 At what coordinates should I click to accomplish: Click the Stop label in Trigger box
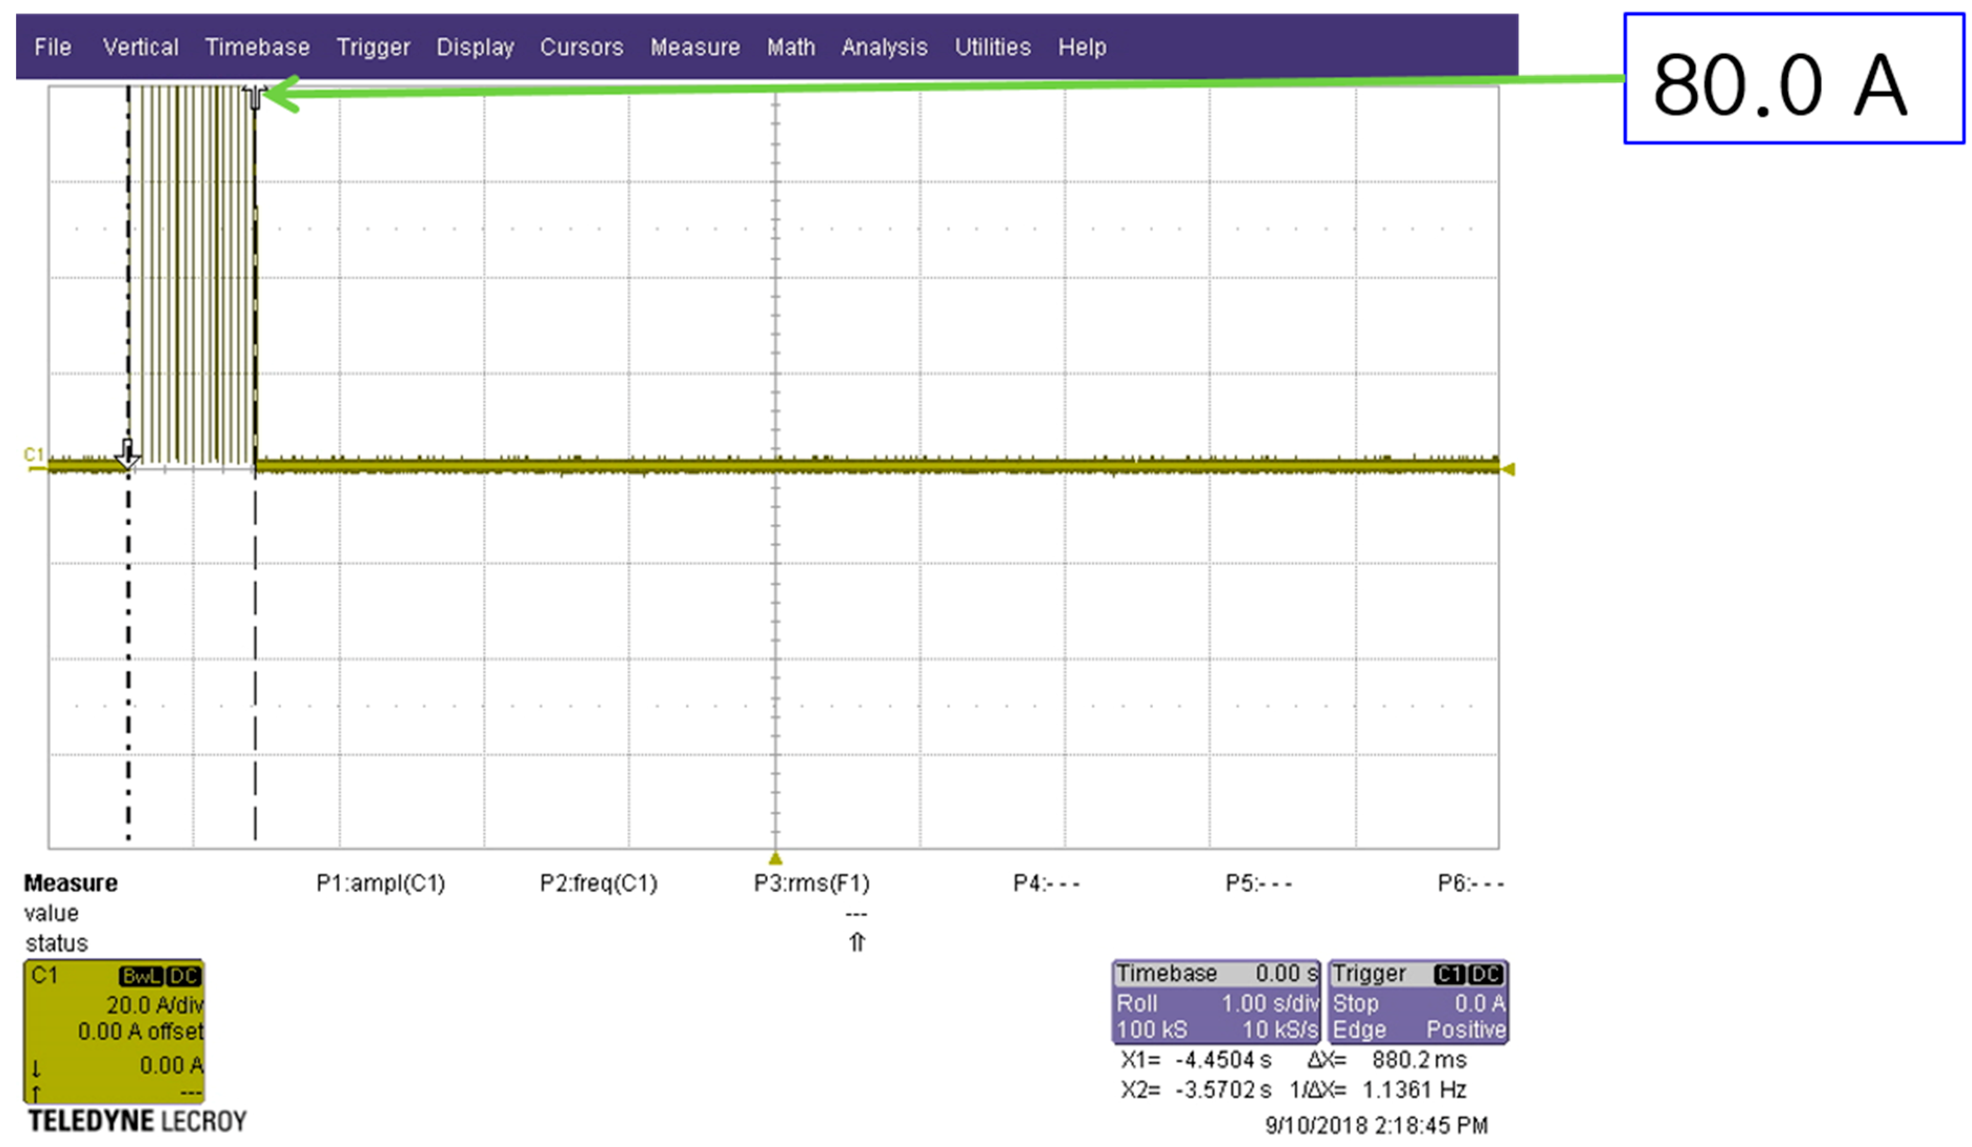[1355, 1003]
